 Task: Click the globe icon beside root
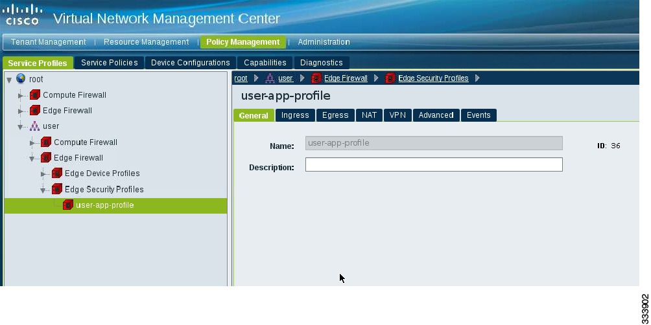pyautogui.click(x=21, y=78)
